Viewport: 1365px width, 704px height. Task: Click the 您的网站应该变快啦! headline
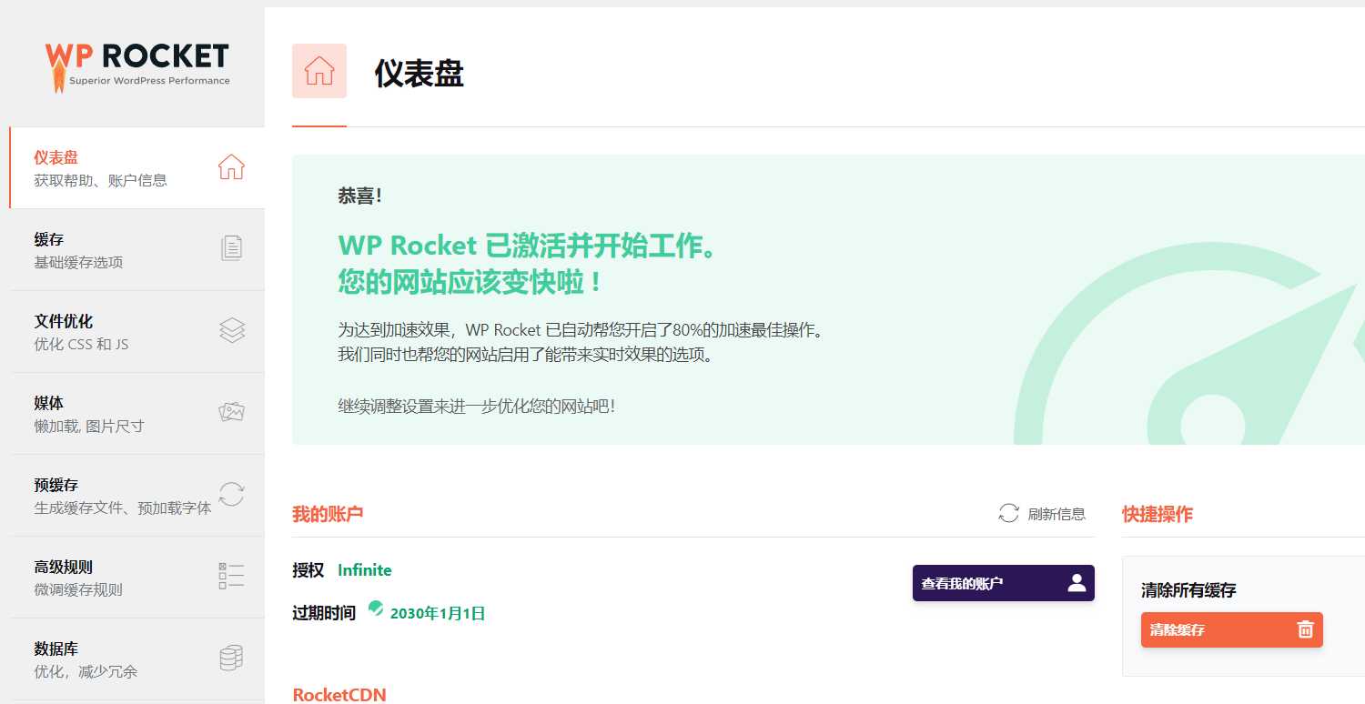[x=470, y=282]
